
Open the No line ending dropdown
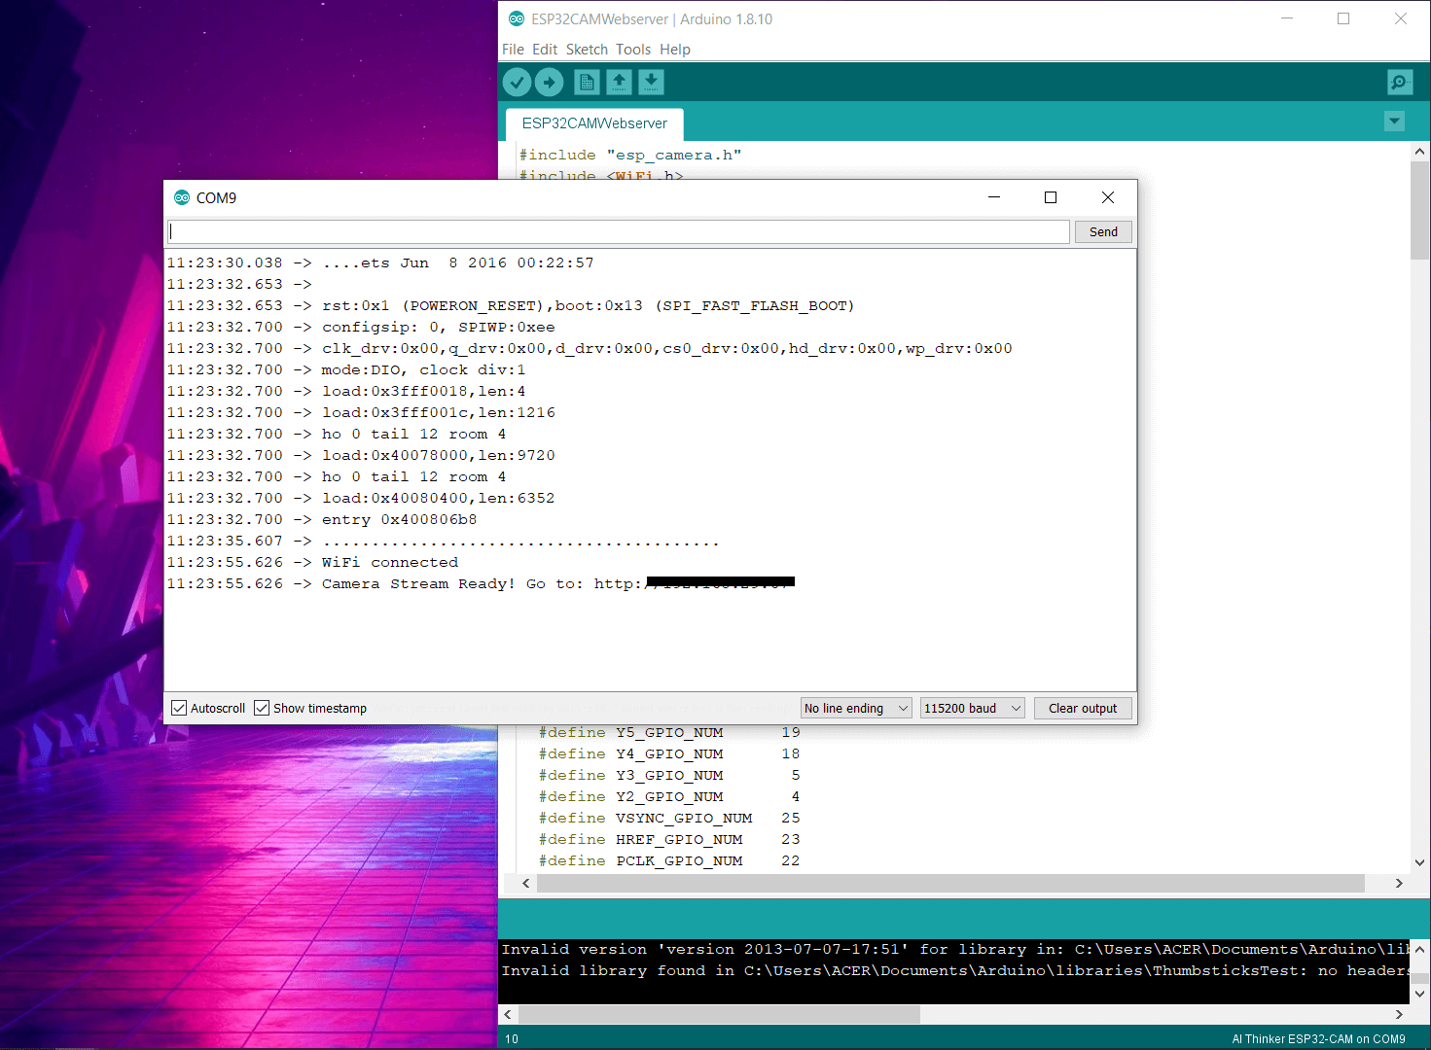pyautogui.click(x=855, y=708)
